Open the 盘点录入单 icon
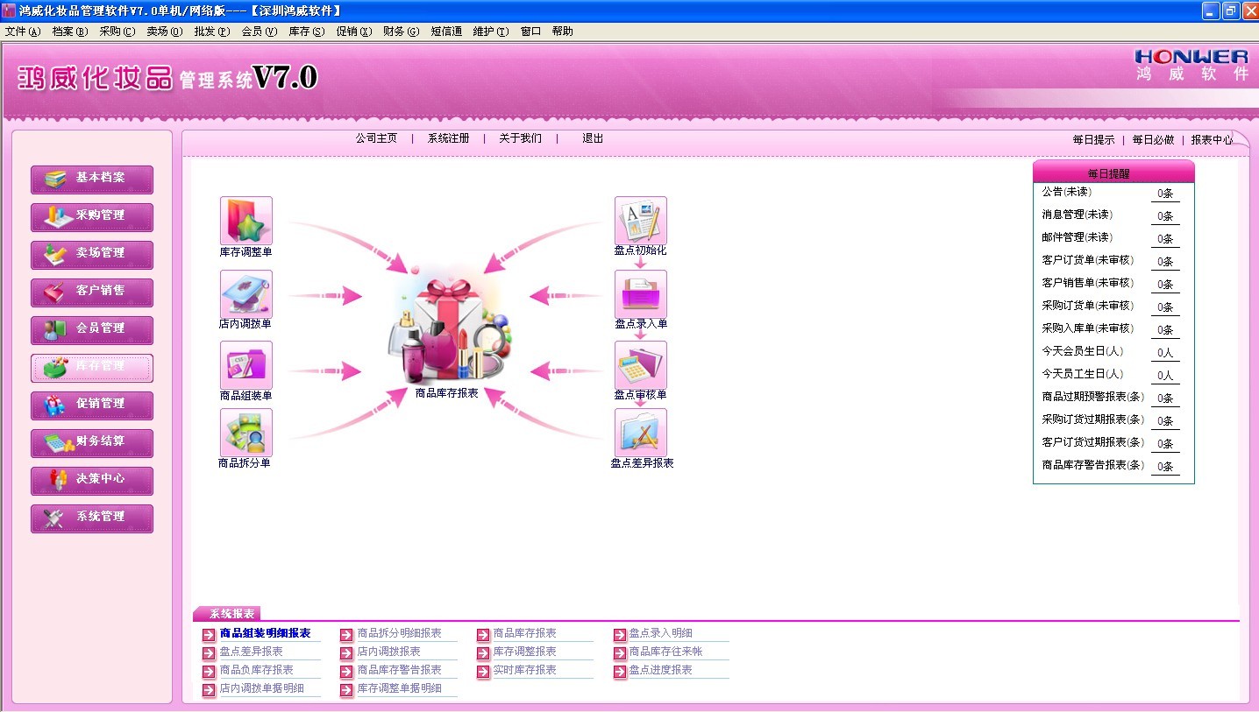 click(x=640, y=294)
